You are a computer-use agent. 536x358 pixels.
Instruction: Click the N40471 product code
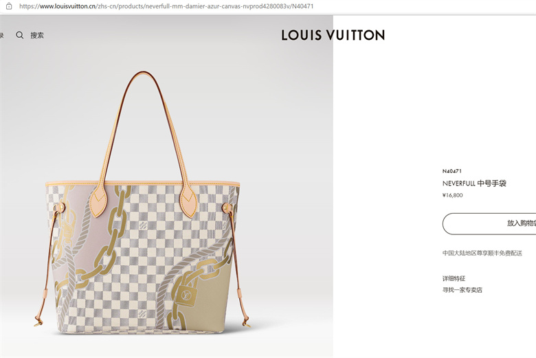(x=452, y=171)
